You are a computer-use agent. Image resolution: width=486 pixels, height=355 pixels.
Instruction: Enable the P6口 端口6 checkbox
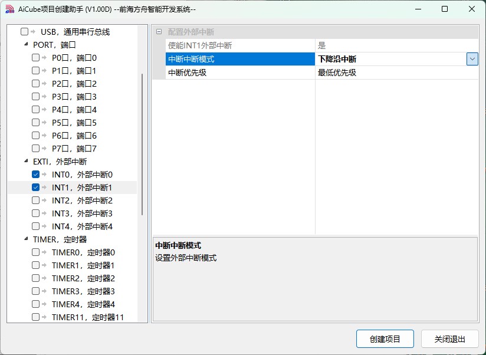pos(35,136)
